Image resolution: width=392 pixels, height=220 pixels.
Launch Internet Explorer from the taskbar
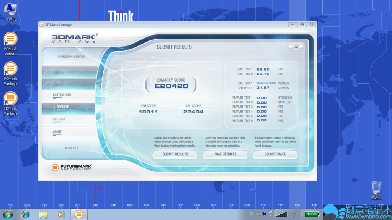(x=26, y=214)
